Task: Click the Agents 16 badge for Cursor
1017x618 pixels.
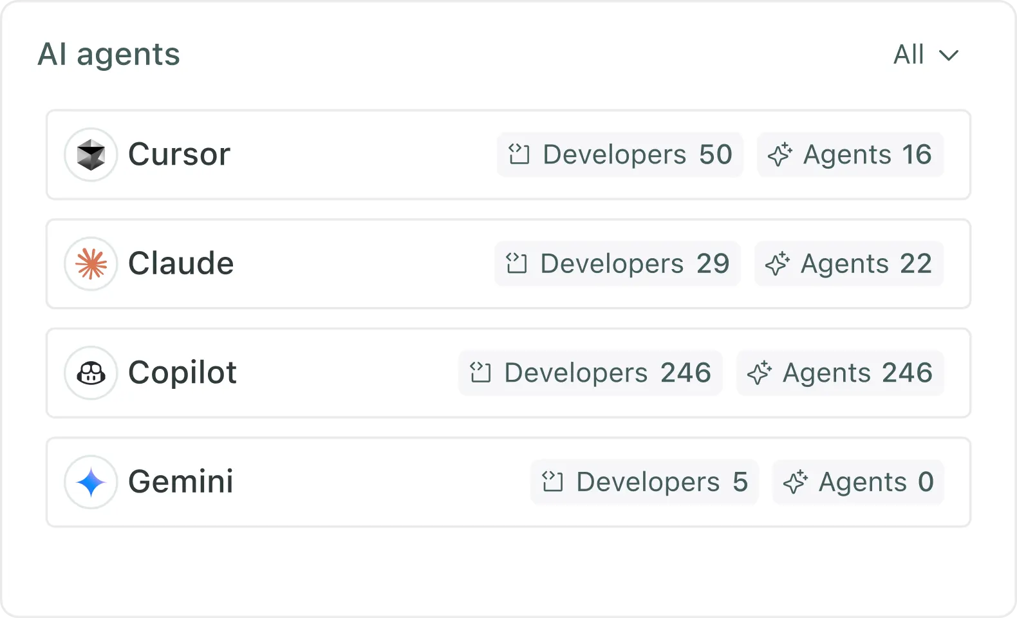Action: click(x=850, y=154)
